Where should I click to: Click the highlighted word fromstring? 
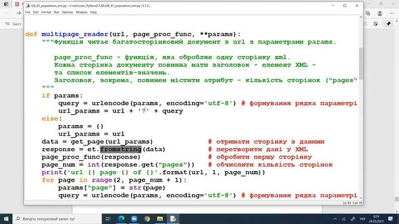tap(120, 149)
